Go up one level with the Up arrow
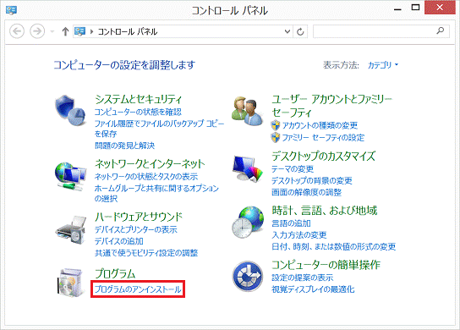Viewport: 460px width, 330px height. coord(65,31)
